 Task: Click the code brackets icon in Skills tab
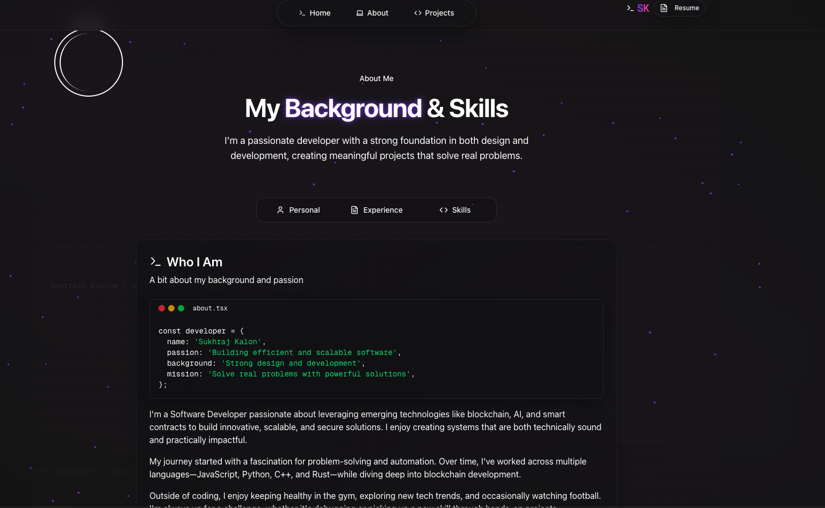(x=444, y=210)
